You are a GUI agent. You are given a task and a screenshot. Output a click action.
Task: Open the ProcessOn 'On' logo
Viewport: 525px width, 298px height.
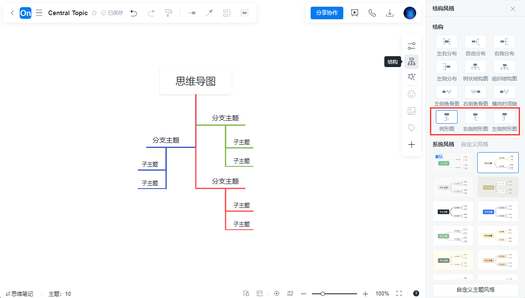[26, 13]
